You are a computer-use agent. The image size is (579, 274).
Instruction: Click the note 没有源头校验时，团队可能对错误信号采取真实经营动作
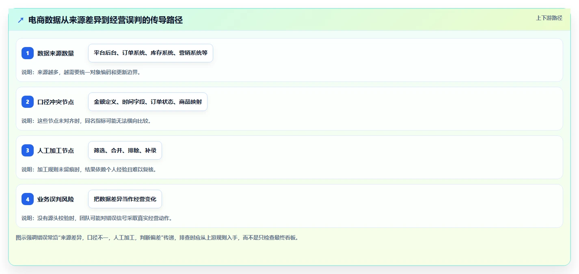click(x=97, y=218)
